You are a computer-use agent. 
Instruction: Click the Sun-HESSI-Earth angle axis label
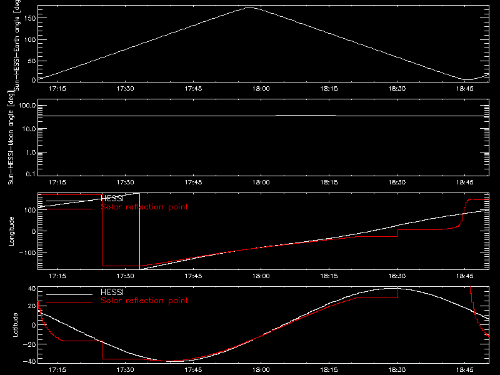point(17,45)
